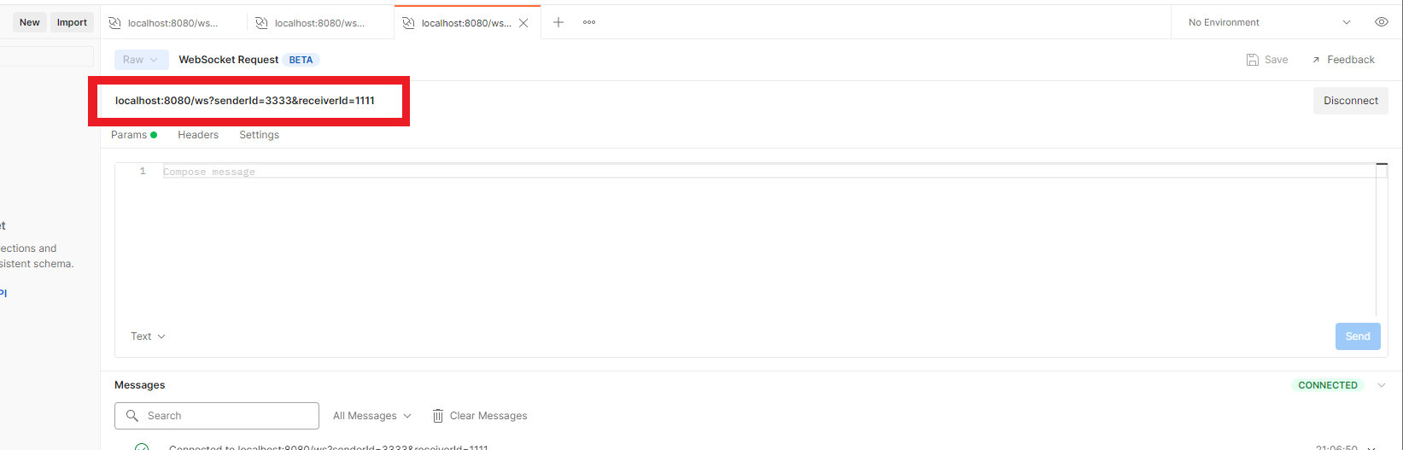Open the three-dots tab options menu

(x=589, y=22)
